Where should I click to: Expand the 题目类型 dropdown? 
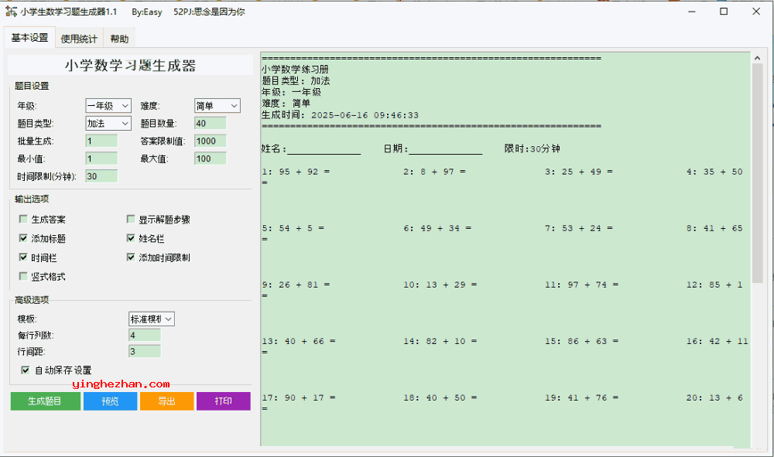coord(108,123)
